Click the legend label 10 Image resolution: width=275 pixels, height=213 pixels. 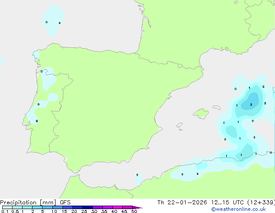[x=54, y=211]
